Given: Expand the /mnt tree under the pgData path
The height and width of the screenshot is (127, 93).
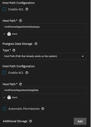Looking at the screenshot, I should pyautogui.click(x=4, y=97).
